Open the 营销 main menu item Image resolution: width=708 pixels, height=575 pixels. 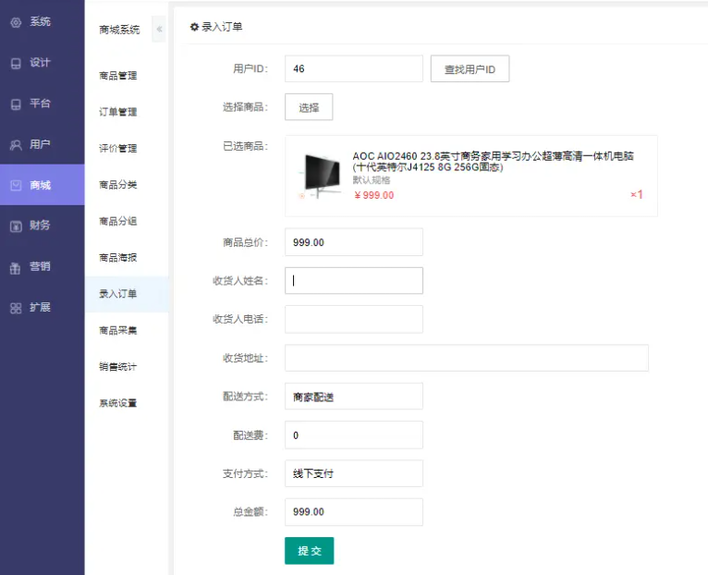pos(42,266)
